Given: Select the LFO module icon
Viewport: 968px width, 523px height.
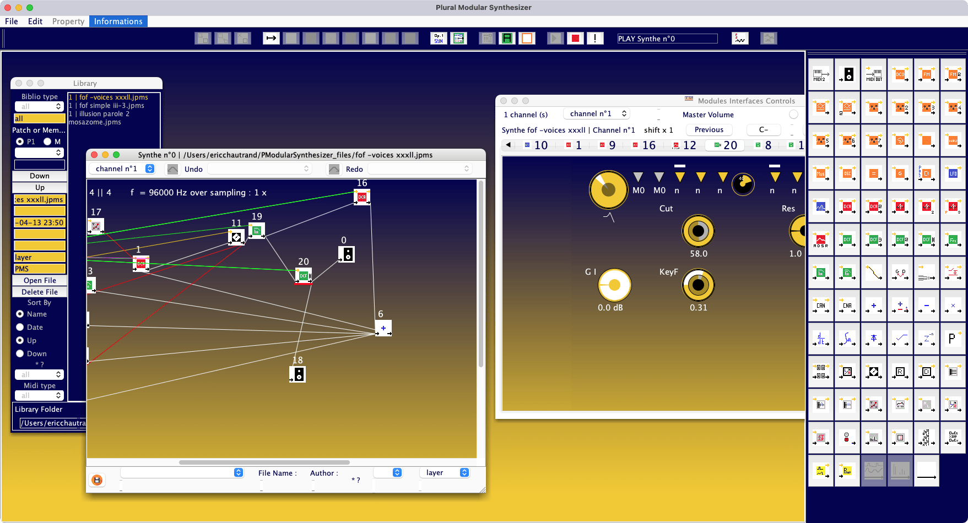Looking at the screenshot, I should tap(953, 173).
